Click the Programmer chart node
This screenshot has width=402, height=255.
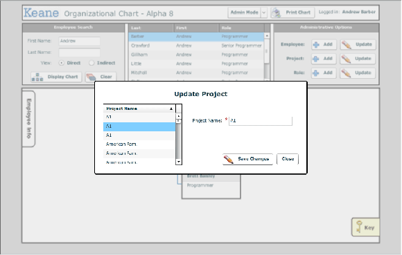(x=211, y=186)
